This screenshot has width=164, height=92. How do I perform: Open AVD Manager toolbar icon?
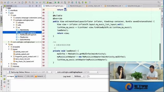pyautogui.click(x=79, y=2)
